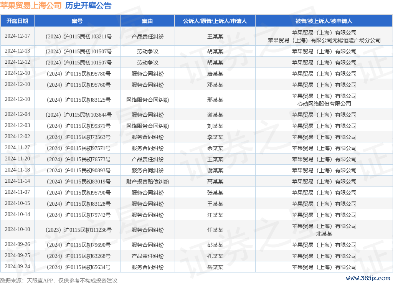The image size is (393, 284).
Task: Click plaintiff 孔某某
Action: (x=215, y=256)
